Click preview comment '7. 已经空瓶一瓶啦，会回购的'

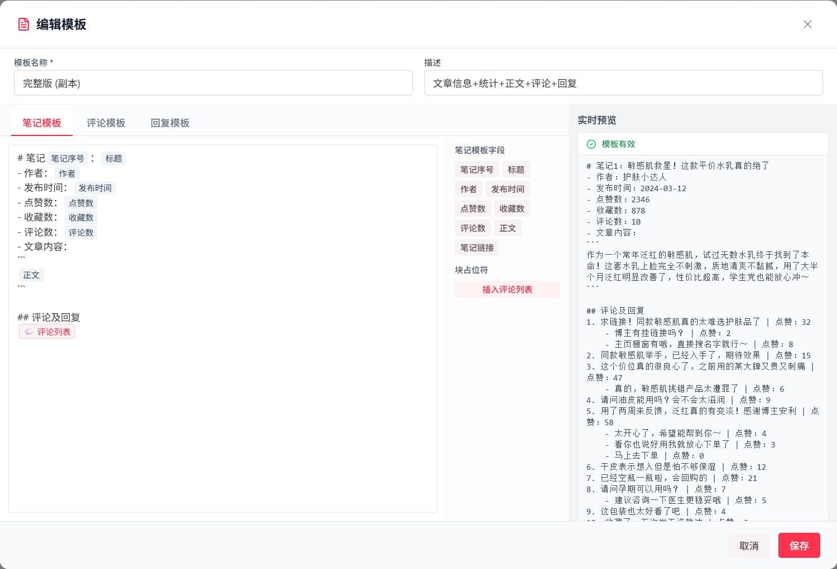pos(647,478)
